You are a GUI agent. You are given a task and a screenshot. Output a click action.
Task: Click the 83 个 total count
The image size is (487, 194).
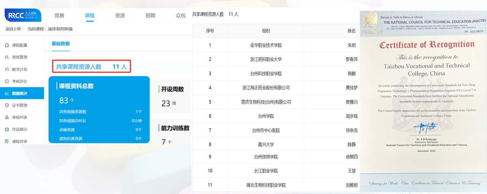(x=67, y=101)
